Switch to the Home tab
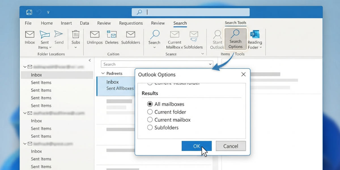This screenshot has height=170, width=340. point(47,23)
